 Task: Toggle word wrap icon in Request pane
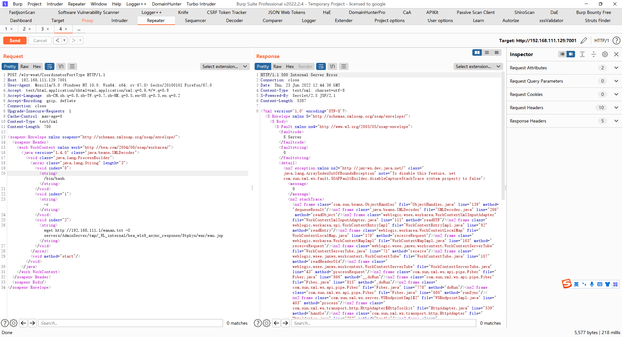(x=50, y=66)
